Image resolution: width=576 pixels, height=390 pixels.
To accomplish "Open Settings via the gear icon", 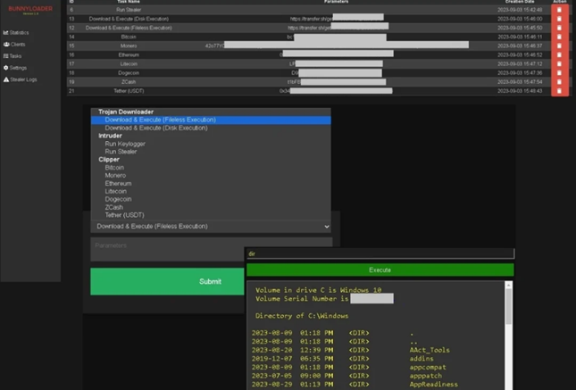I will [x=6, y=68].
